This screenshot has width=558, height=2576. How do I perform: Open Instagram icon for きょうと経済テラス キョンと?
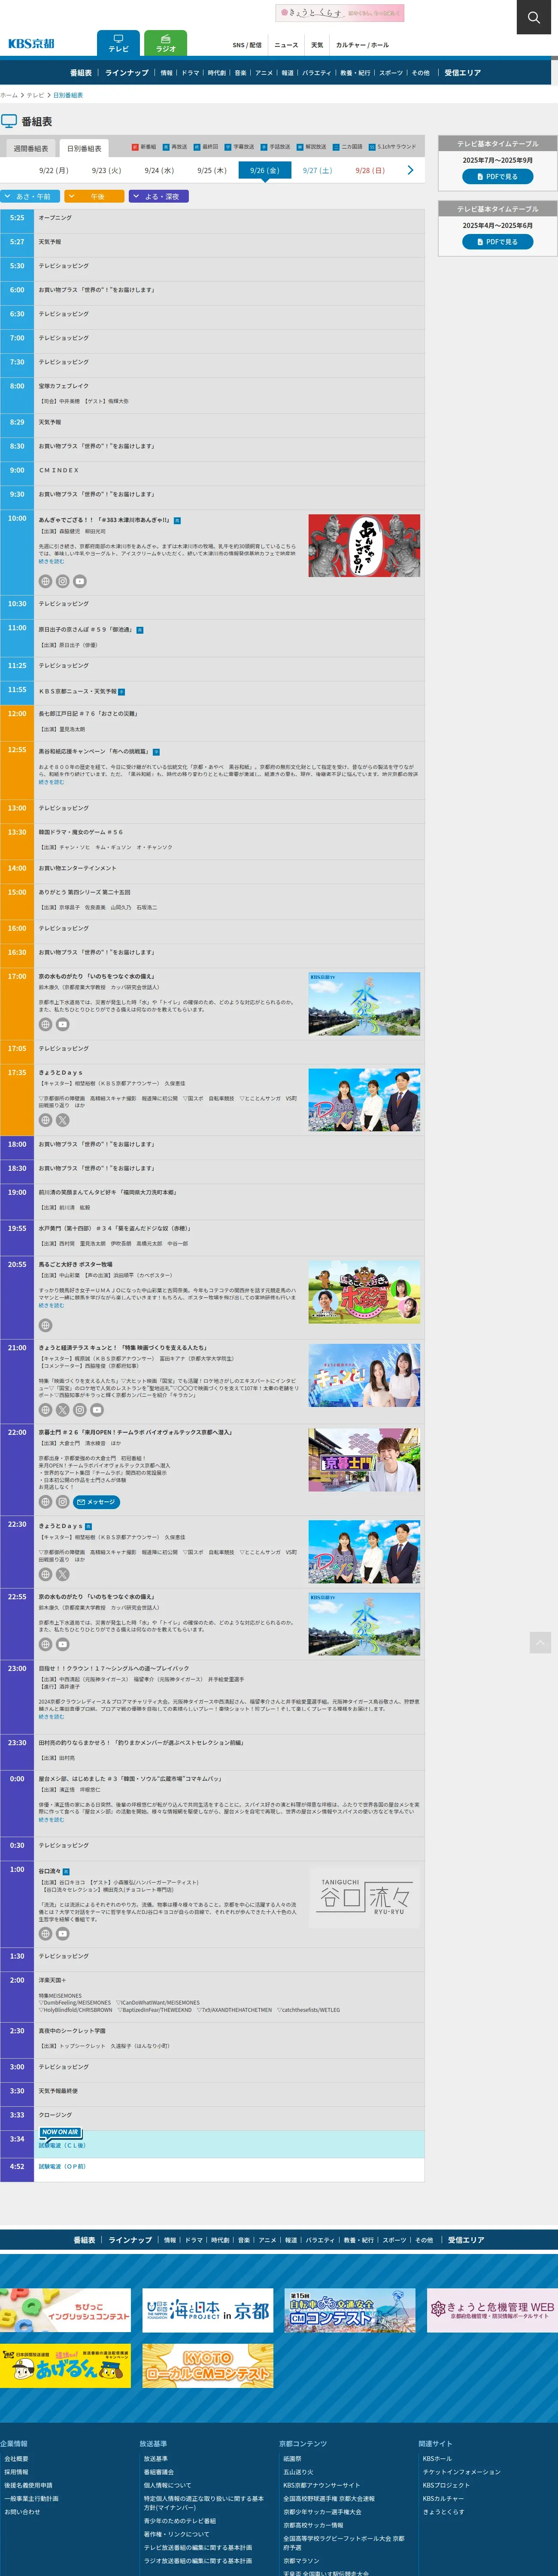79,1410
